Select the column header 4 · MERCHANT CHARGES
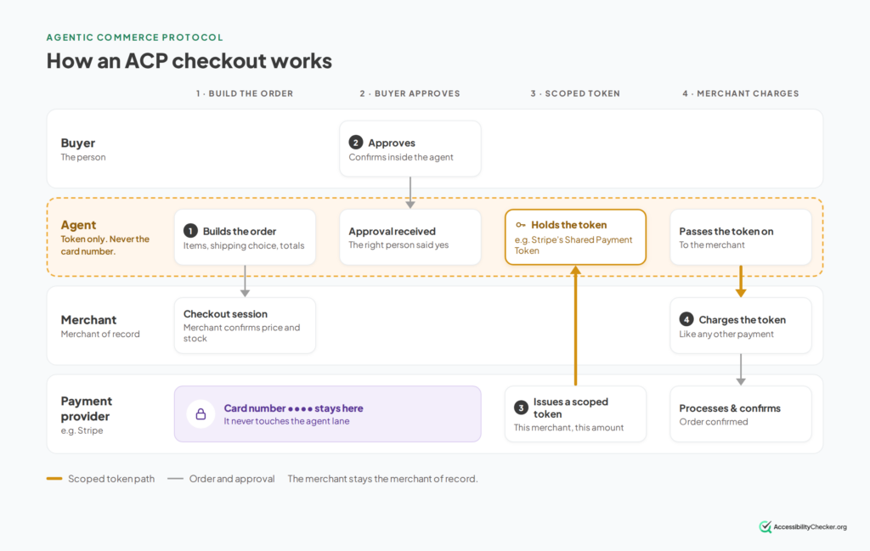The width and height of the screenshot is (870, 551). [741, 93]
